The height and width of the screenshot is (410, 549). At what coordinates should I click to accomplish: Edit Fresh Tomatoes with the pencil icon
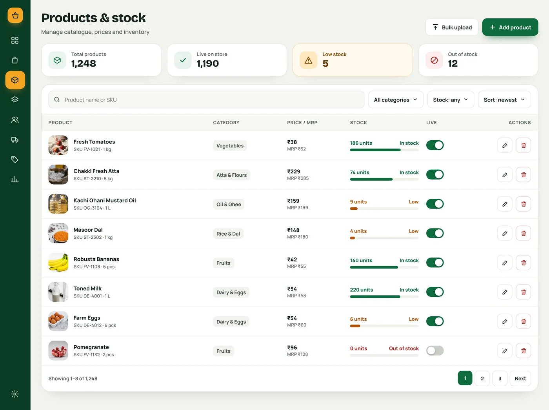(x=505, y=145)
